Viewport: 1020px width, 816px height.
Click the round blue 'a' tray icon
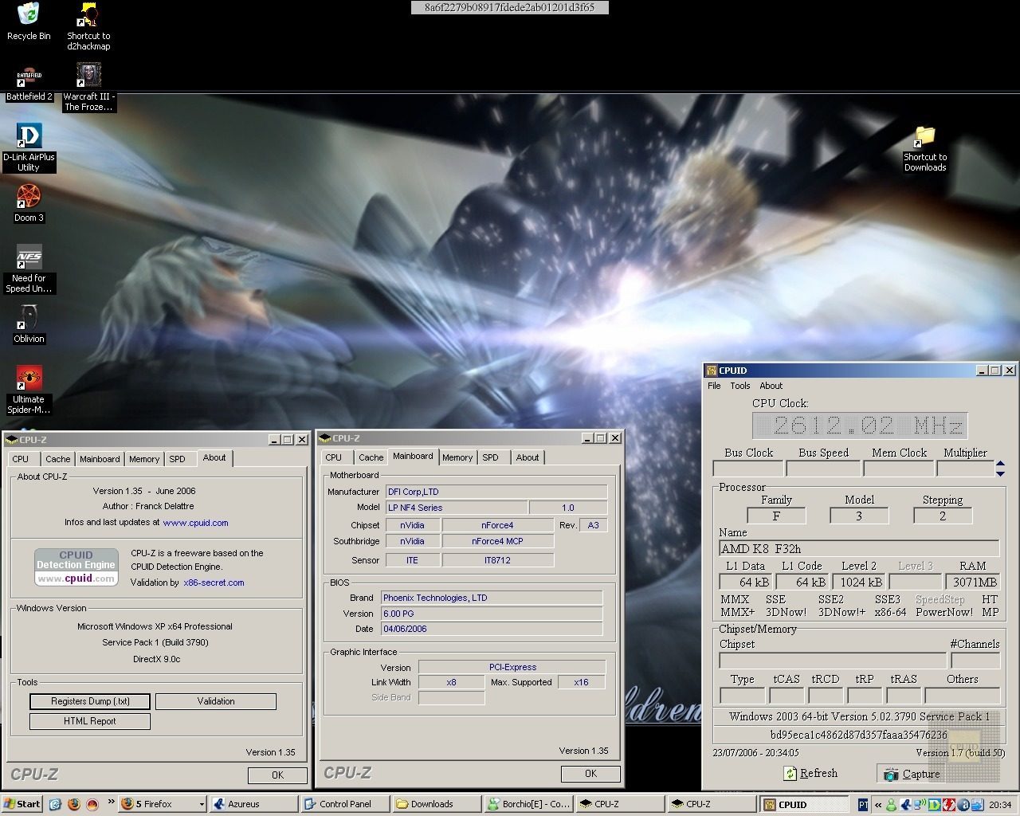pos(963,805)
